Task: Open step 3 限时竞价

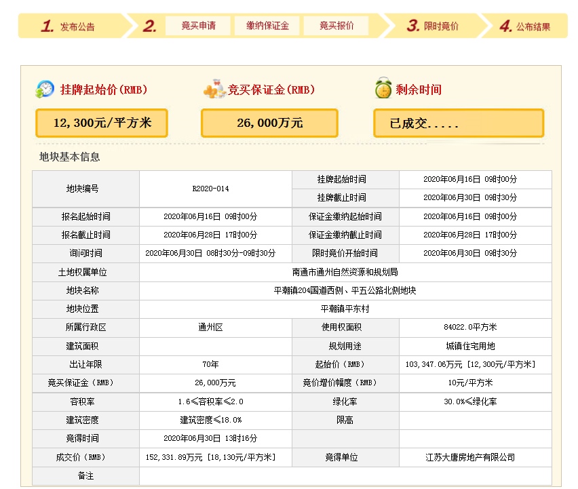Action: 433,26
